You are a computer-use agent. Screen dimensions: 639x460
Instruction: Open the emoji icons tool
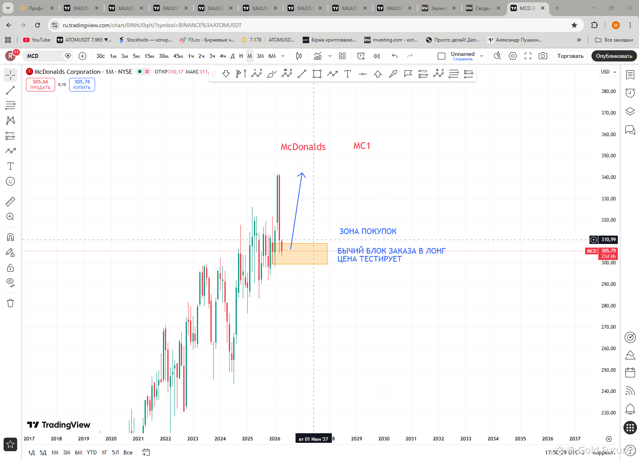tap(10, 181)
